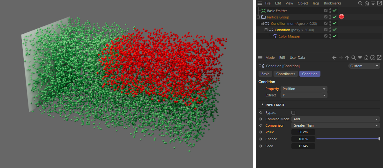Click the pos.y Condition object icon
The width and height of the screenshot is (383, 168).
[x=271, y=30]
